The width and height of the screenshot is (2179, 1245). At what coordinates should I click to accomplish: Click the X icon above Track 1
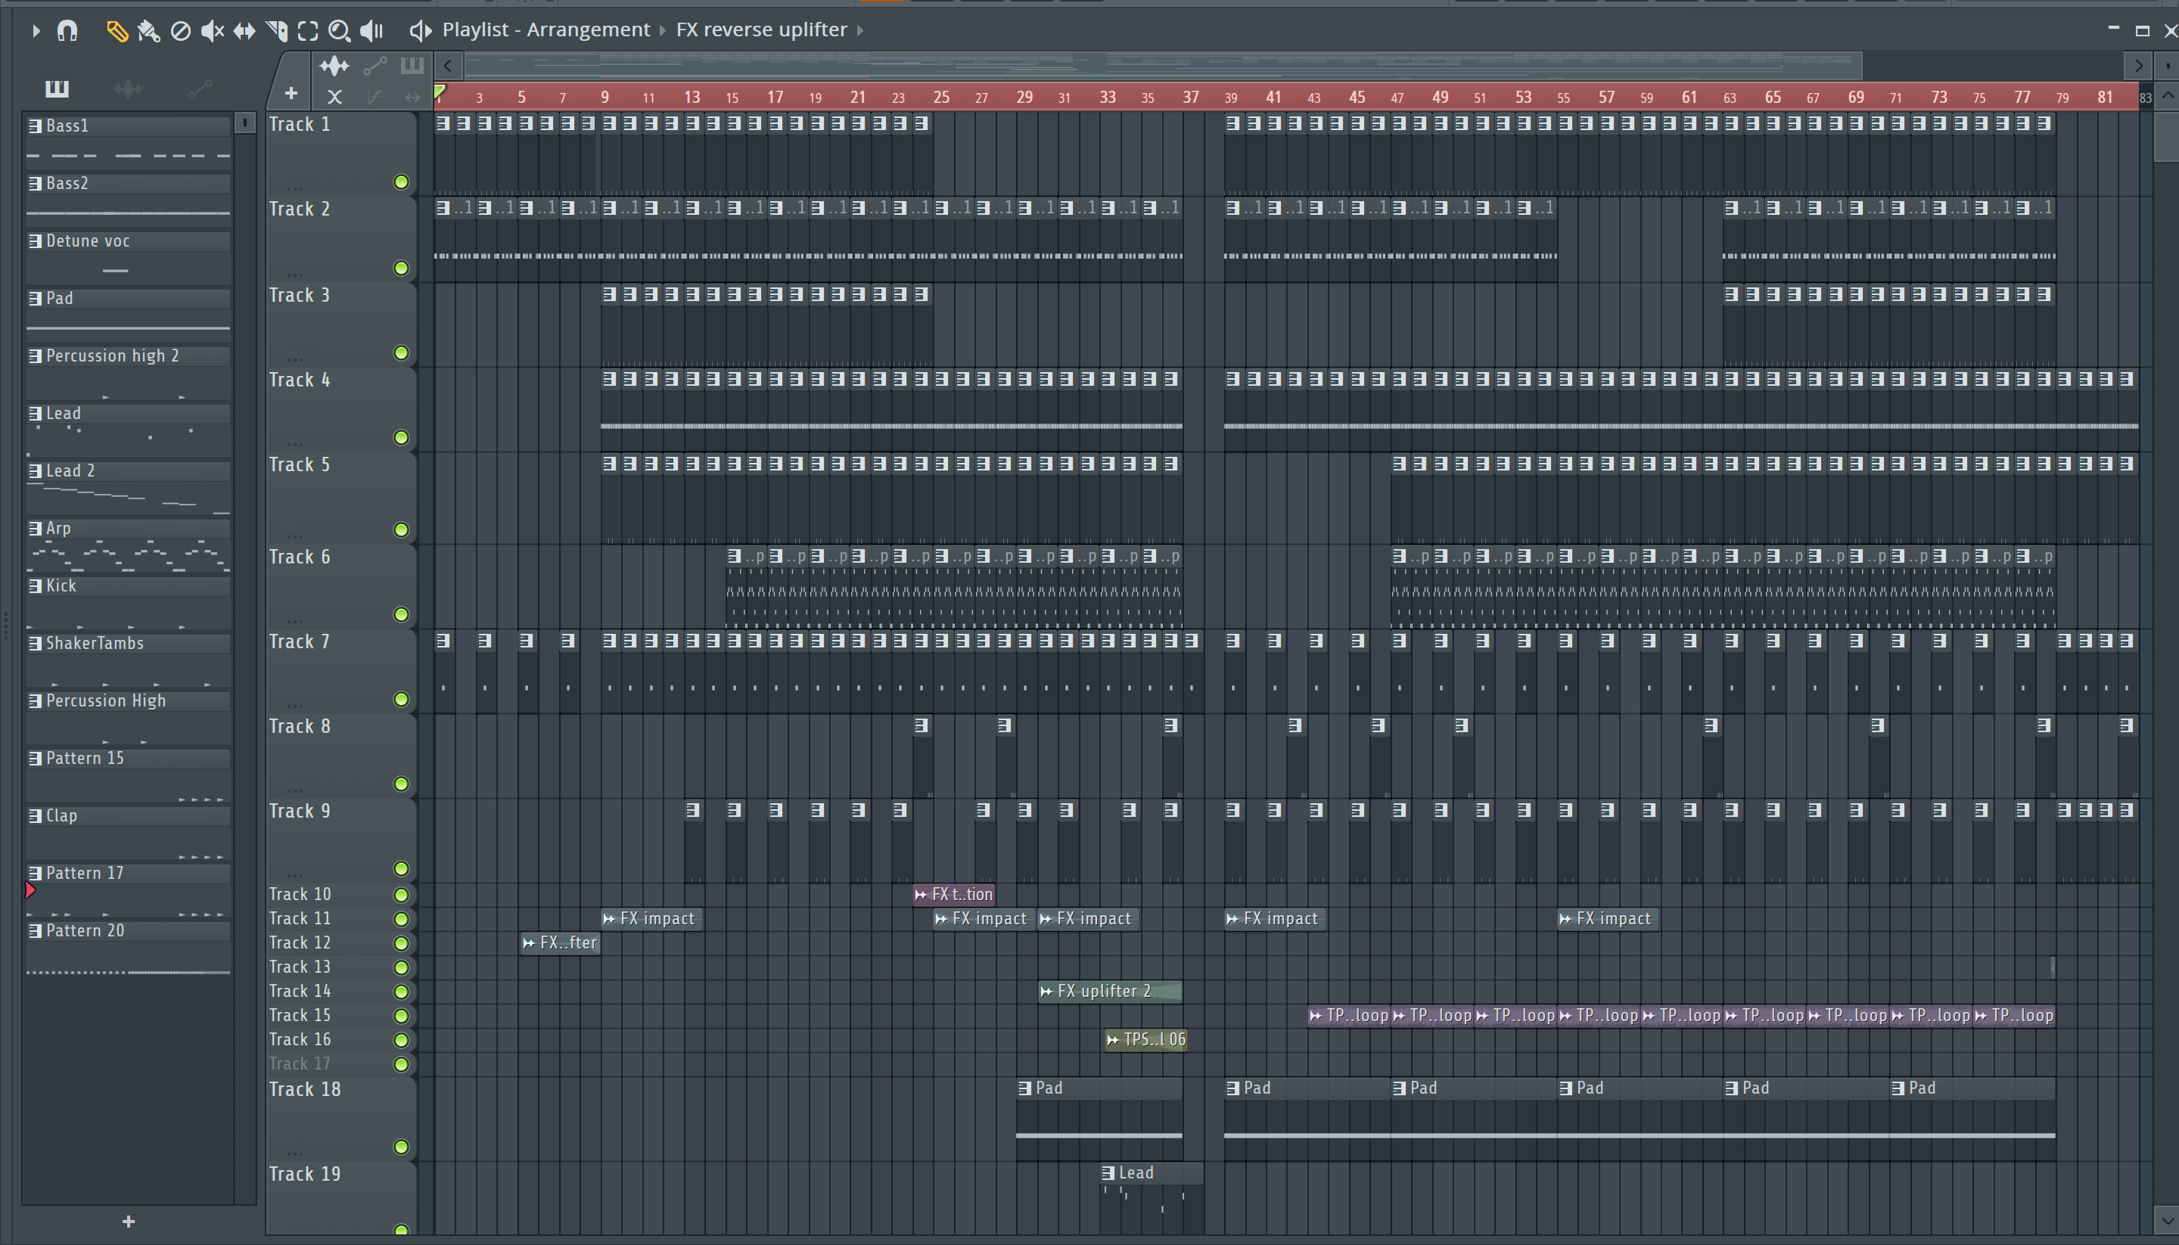(x=334, y=98)
